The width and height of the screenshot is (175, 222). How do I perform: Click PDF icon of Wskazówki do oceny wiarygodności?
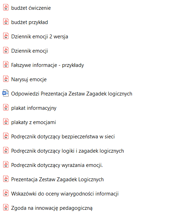coord(6,193)
